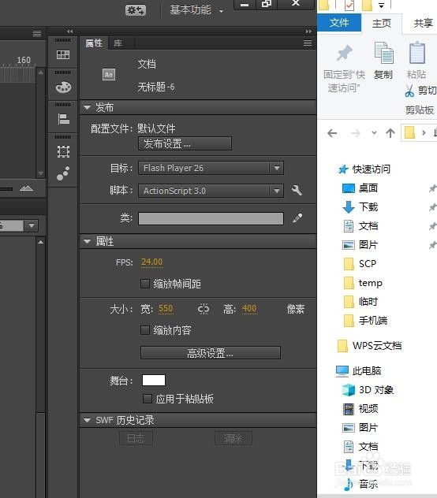Open the 主页 tab in Explorer
Viewport: 437px width, 498px height.
coord(382,23)
